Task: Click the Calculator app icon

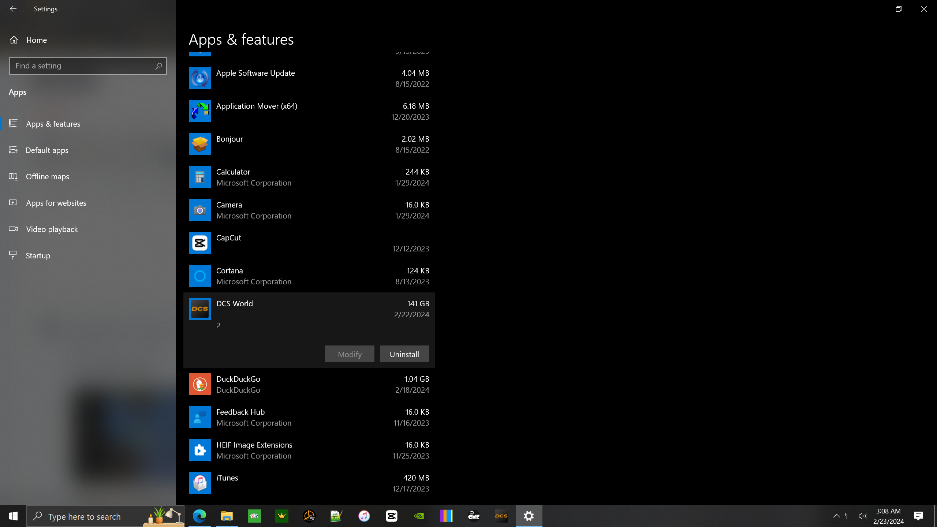Action: tap(199, 177)
